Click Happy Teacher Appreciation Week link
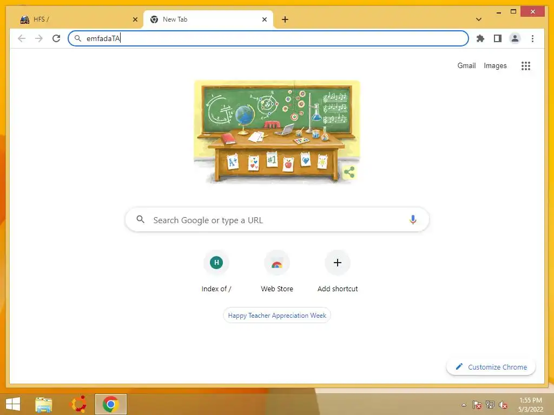The height and width of the screenshot is (415, 554). pyautogui.click(x=277, y=315)
